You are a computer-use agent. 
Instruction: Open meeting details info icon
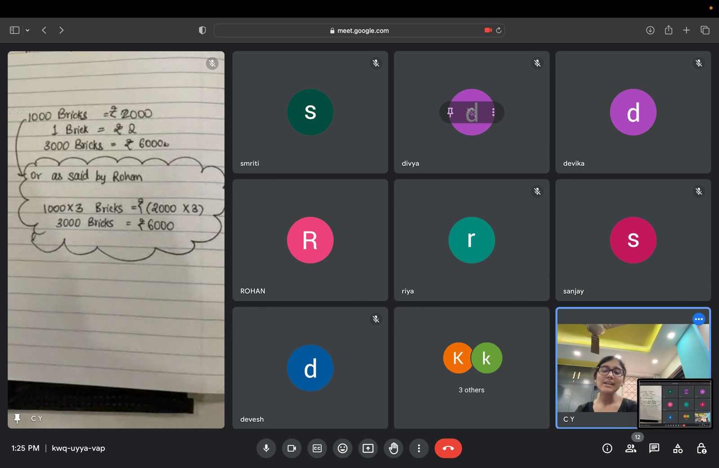pos(607,448)
